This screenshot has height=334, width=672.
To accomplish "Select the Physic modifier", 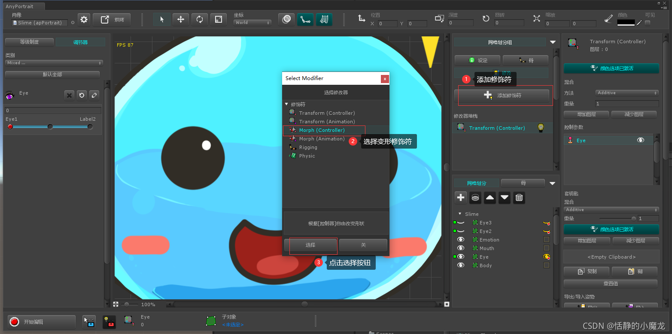I will click(307, 156).
